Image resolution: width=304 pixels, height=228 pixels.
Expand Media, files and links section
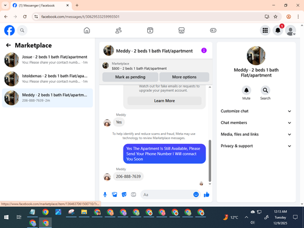(256, 134)
